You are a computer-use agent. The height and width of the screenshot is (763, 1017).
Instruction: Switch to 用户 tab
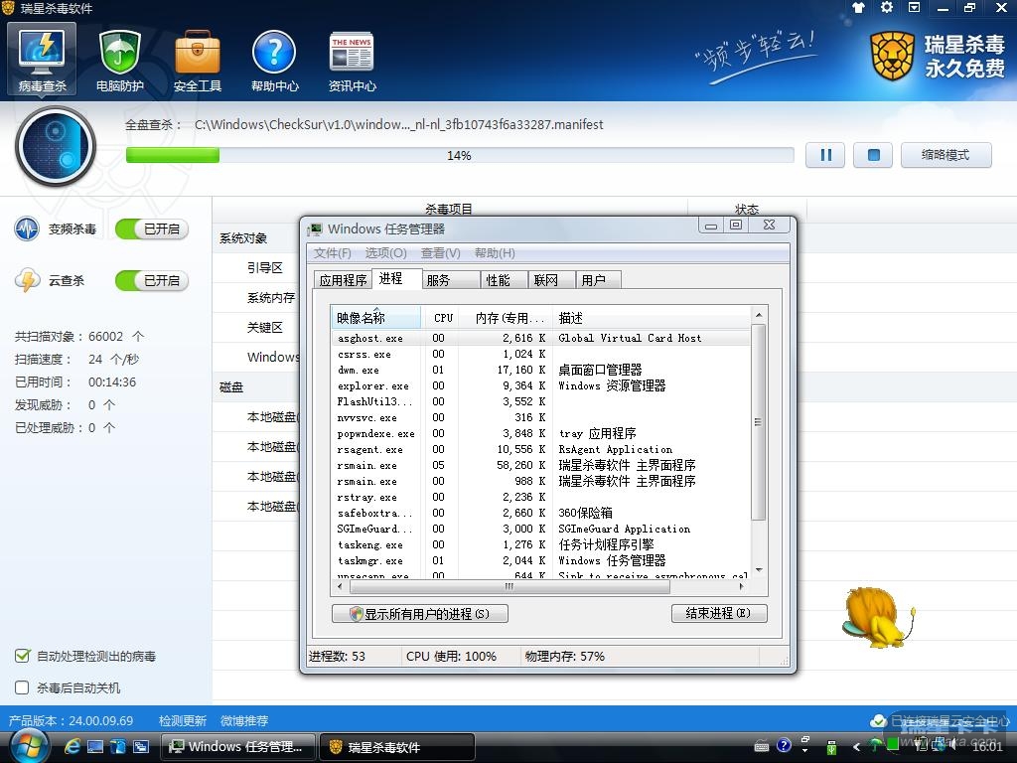[599, 279]
